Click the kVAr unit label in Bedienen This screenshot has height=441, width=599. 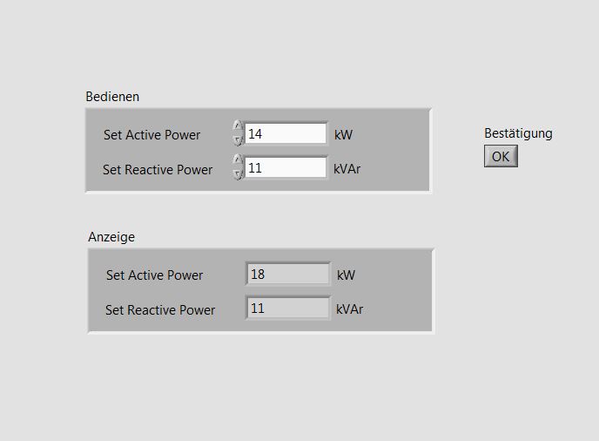pyautogui.click(x=347, y=169)
